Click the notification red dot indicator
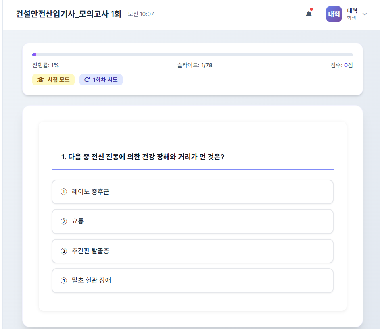The height and width of the screenshot is (329, 380). (x=312, y=9)
